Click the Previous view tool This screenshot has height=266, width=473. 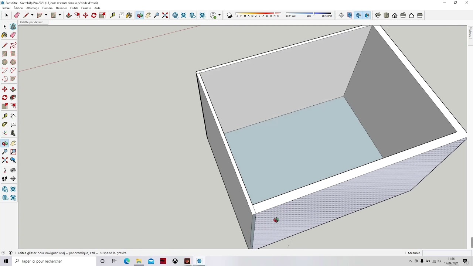[x=13, y=160]
